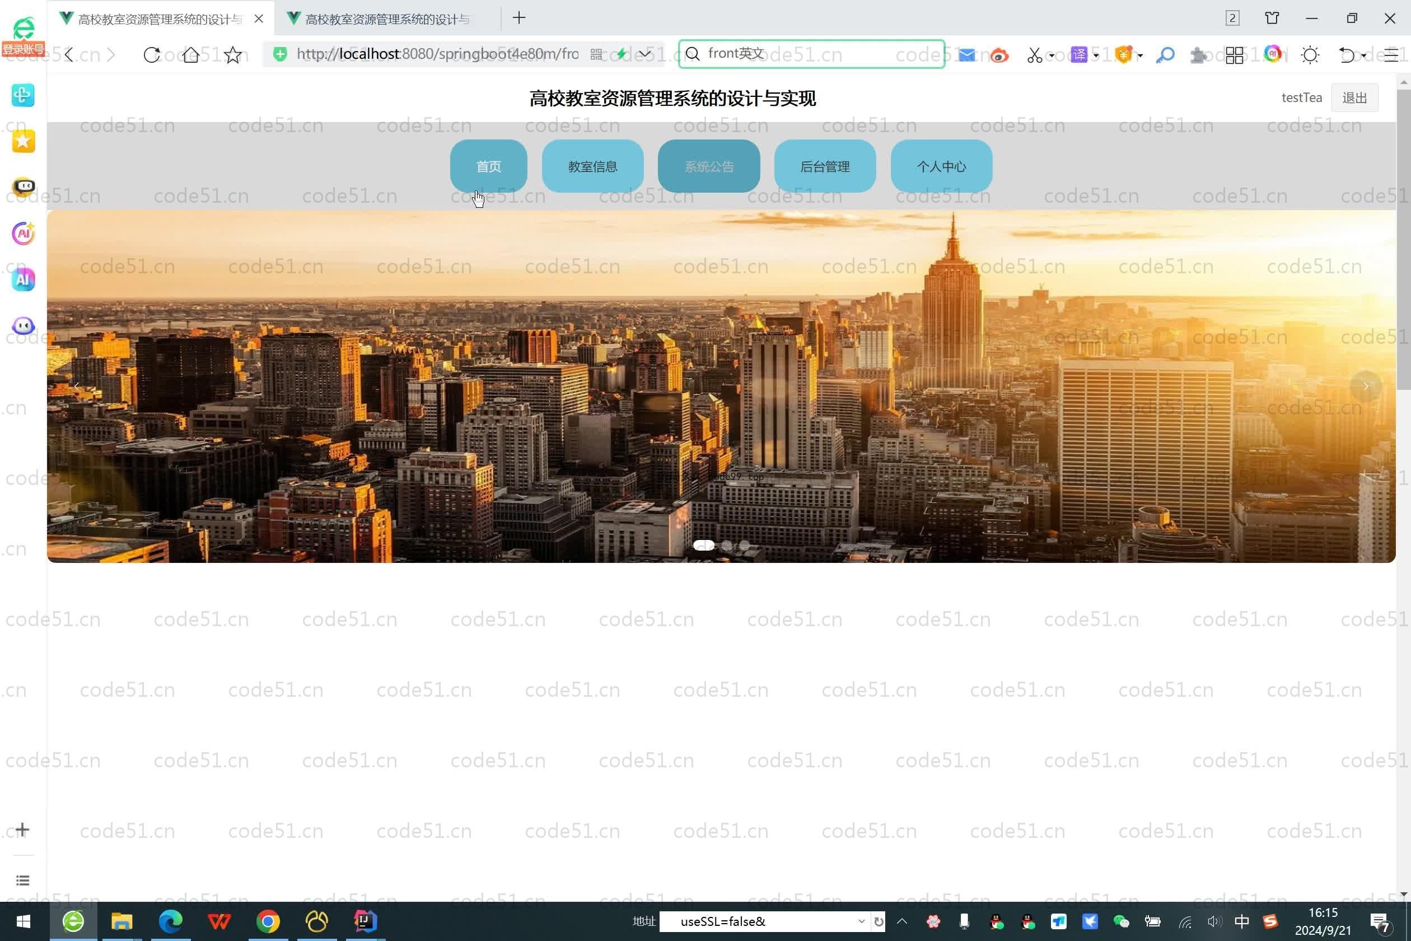Open the pink AI sidebar icon
The width and height of the screenshot is (1411, 941).
click(x=24, y=233)
